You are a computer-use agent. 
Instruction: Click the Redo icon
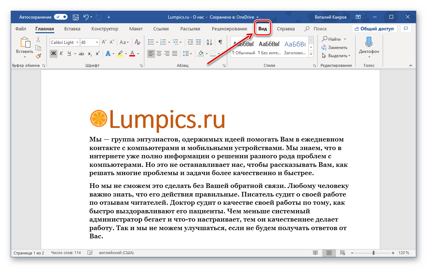(99, 17)
